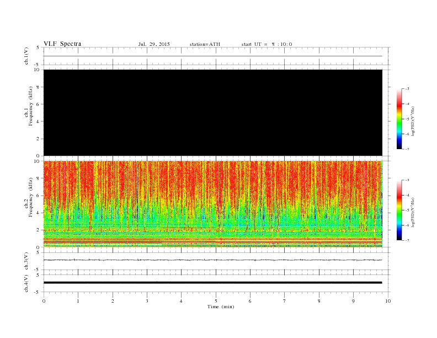
Task: Click the ch.2 'log(PSD)(V²/Hz)' colorbar label
Action: pos(413,212)
